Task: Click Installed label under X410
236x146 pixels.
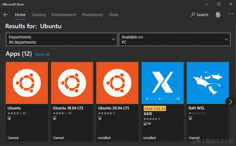Action: pyautogui.click(x=150, y=138)
